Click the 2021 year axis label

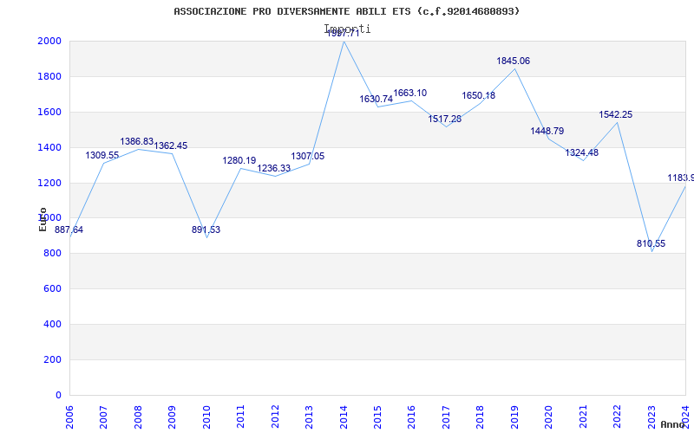click(x=583, y=417)
